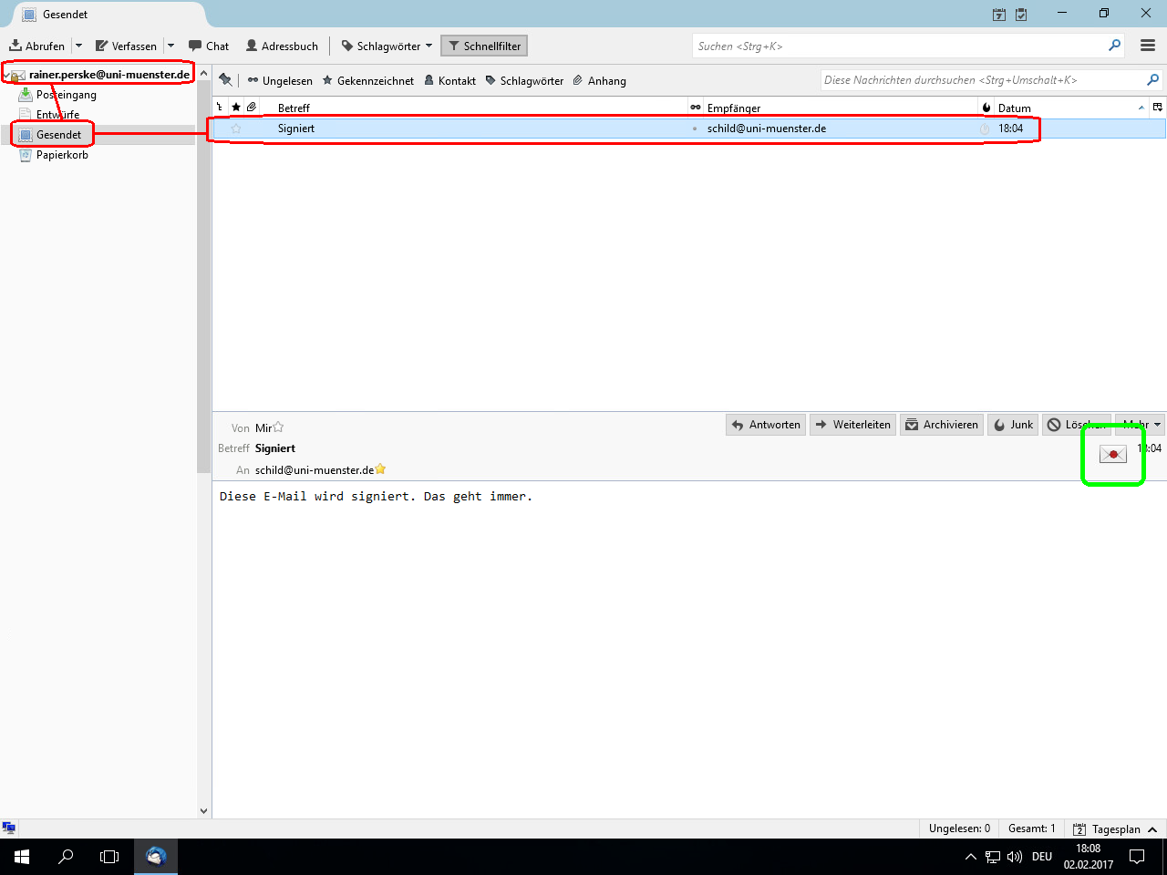The image size is (1167, 875).
Task: Click the column picker icon in header
Action: 1157,108
